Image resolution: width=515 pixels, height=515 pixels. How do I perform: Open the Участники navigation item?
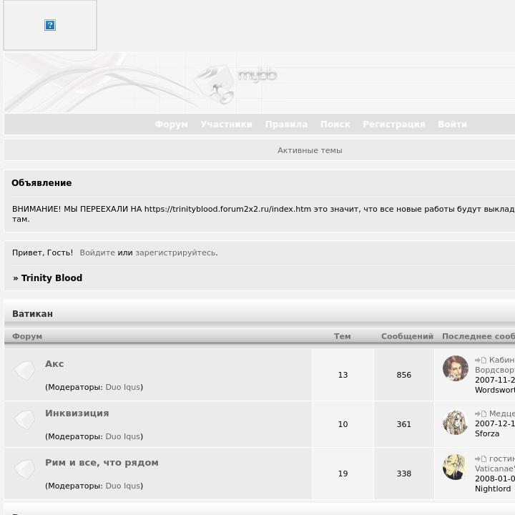(226, 124)
